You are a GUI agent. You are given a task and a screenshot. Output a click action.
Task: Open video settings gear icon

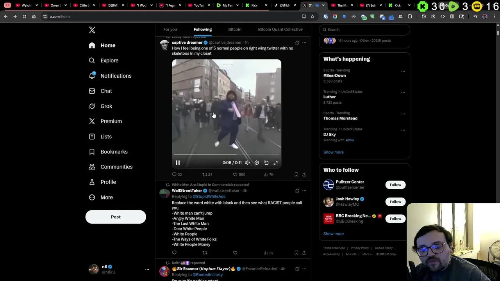[x=257, y=163]
